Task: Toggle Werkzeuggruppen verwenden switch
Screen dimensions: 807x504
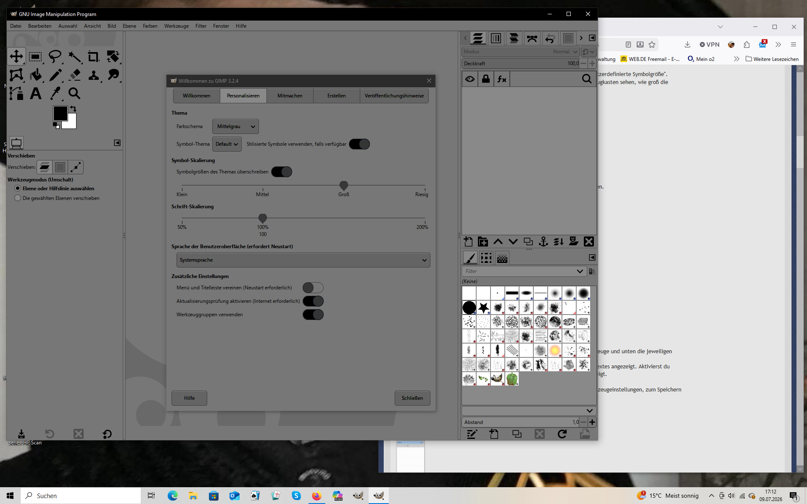Action: 313,315
